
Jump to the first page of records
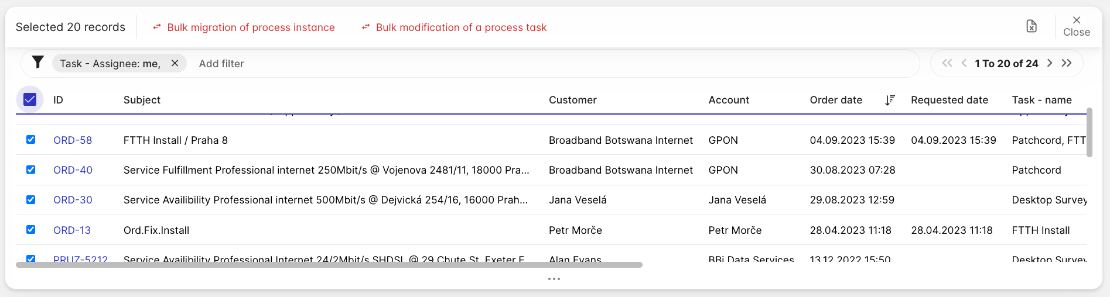[x=947, y=63]
